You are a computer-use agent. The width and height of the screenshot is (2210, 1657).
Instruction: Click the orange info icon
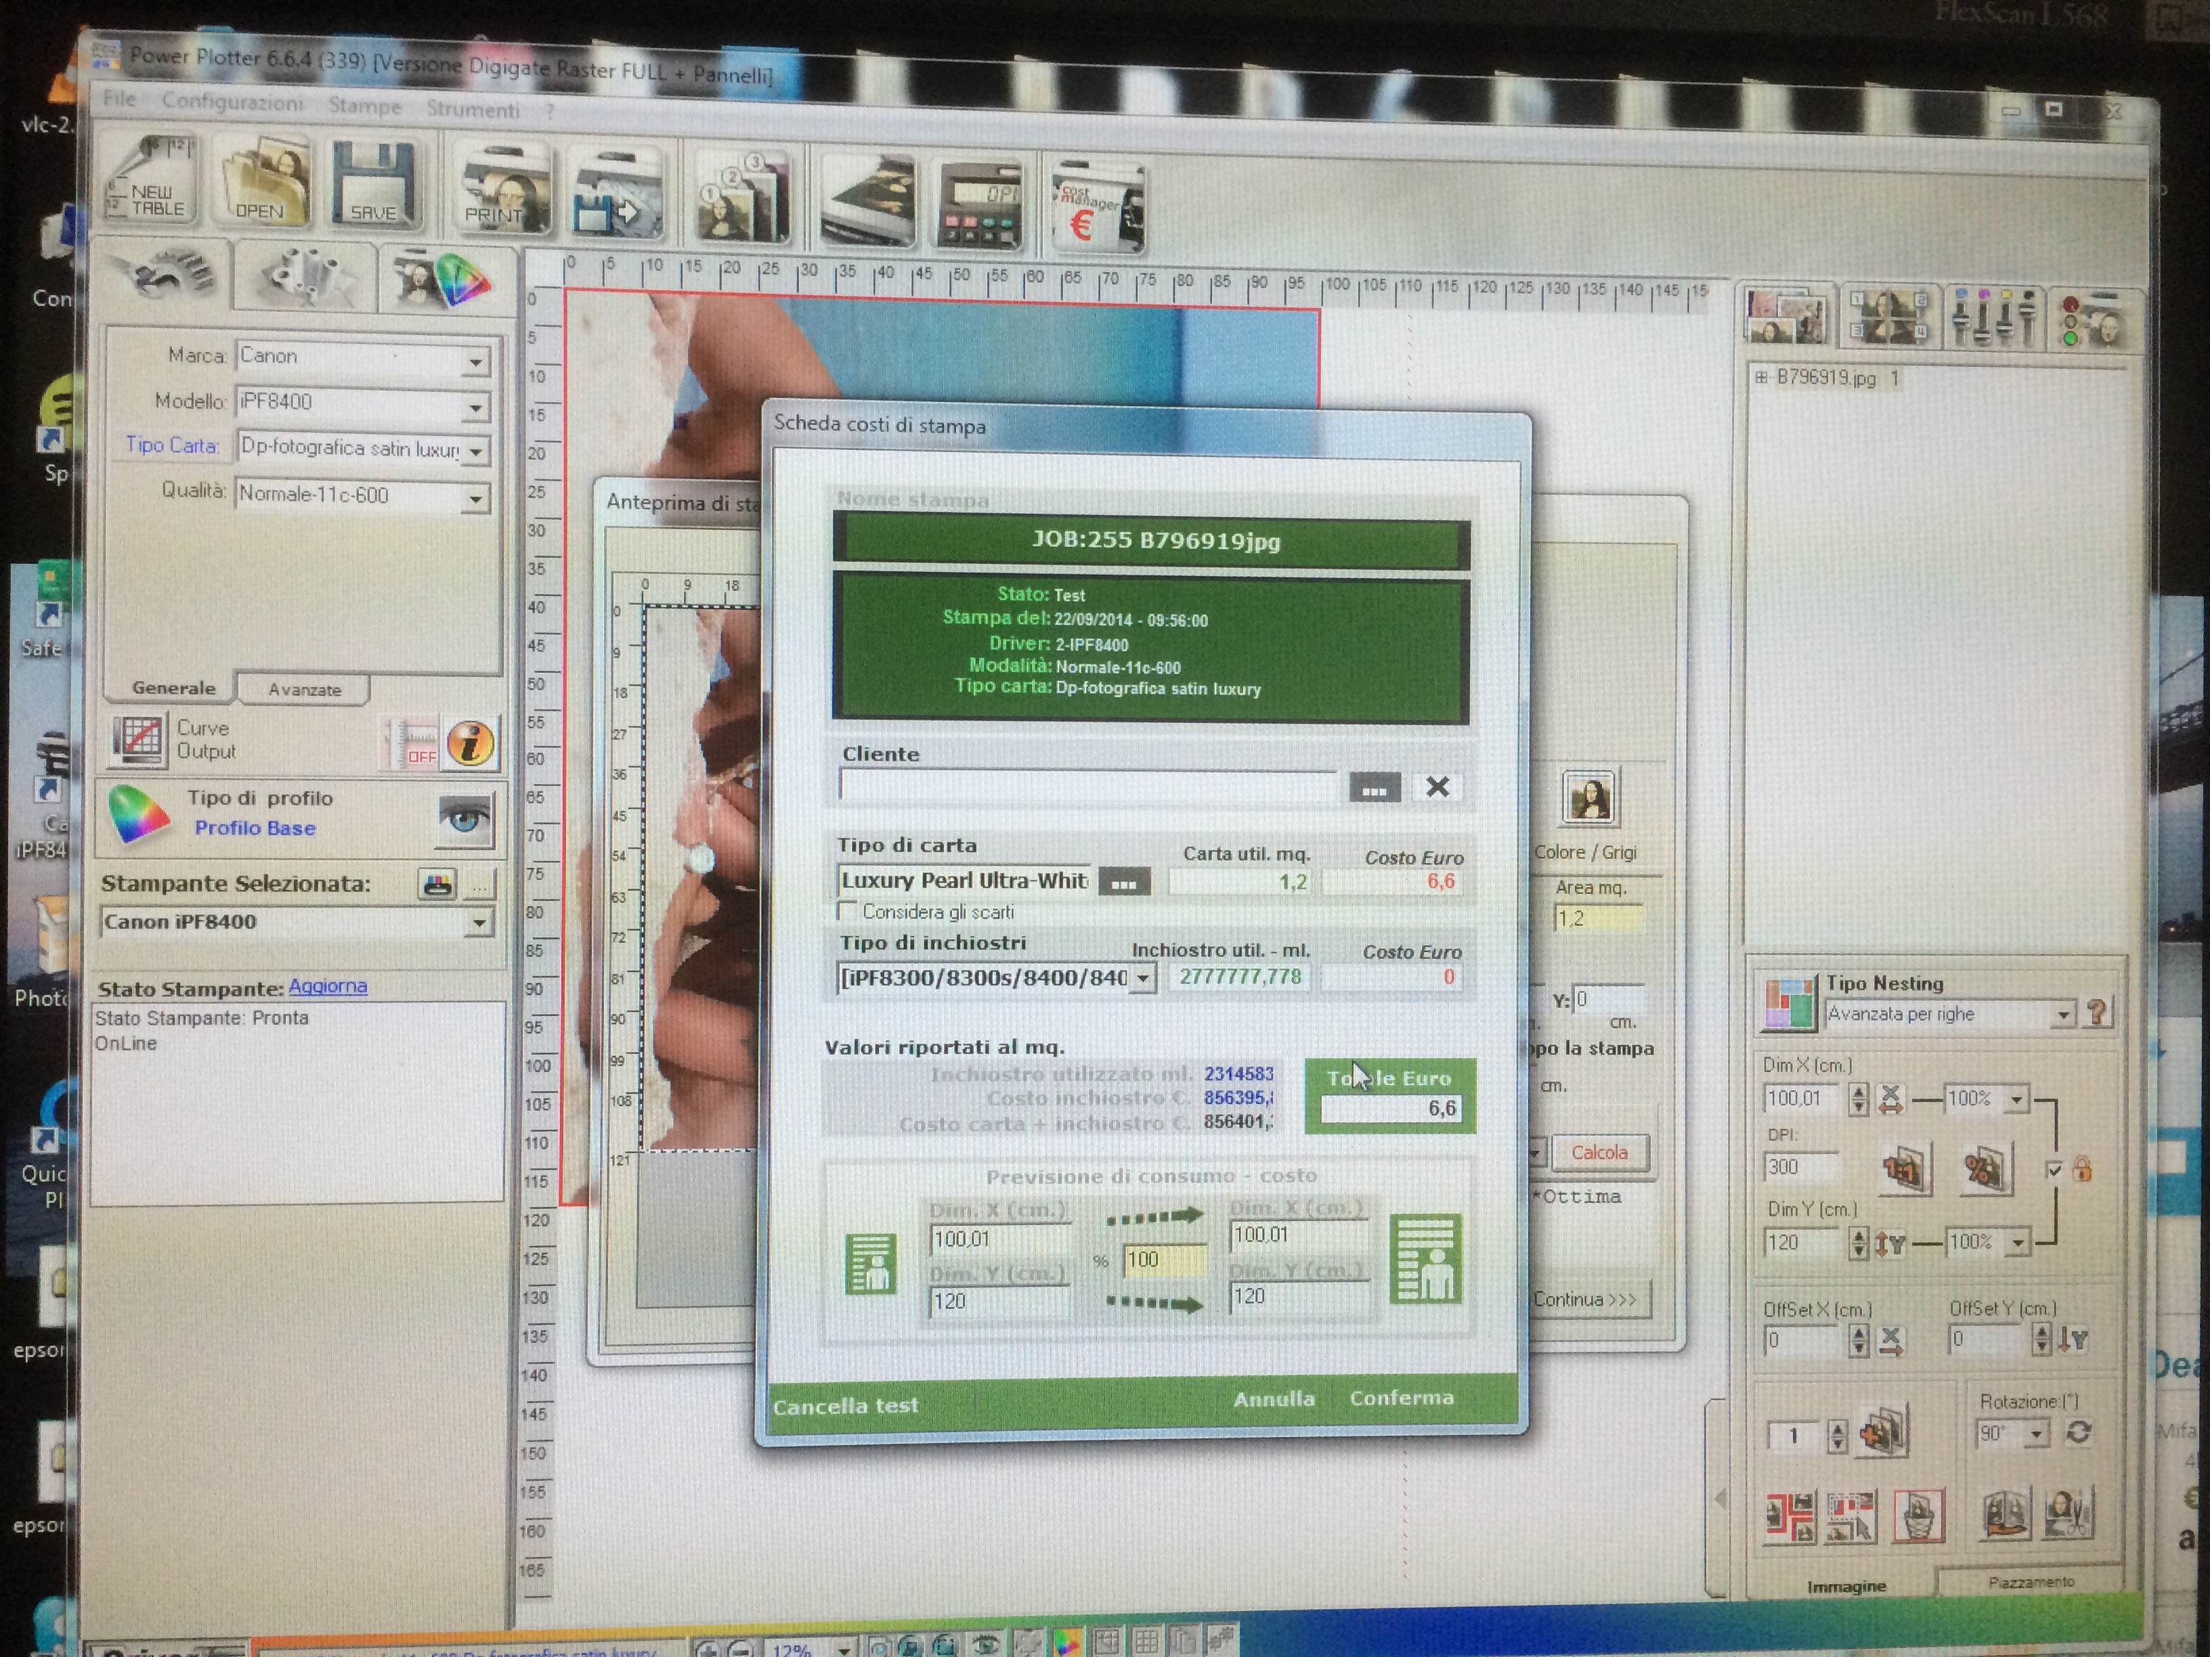click(470, 743)
